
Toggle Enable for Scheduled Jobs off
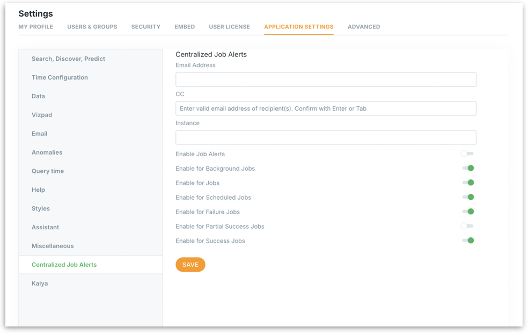[467, 198]
